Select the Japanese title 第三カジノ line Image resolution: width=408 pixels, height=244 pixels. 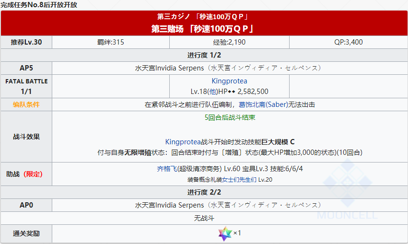click(x=202, y=17)
